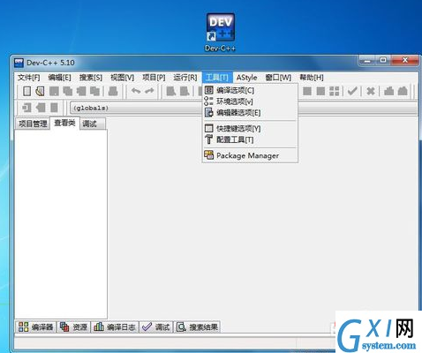Image resolution: width=422 pixels, height=353 pixels.
Task: Open the 文件[F] menu
Action: pyautogui.click(x=28, y=78)
